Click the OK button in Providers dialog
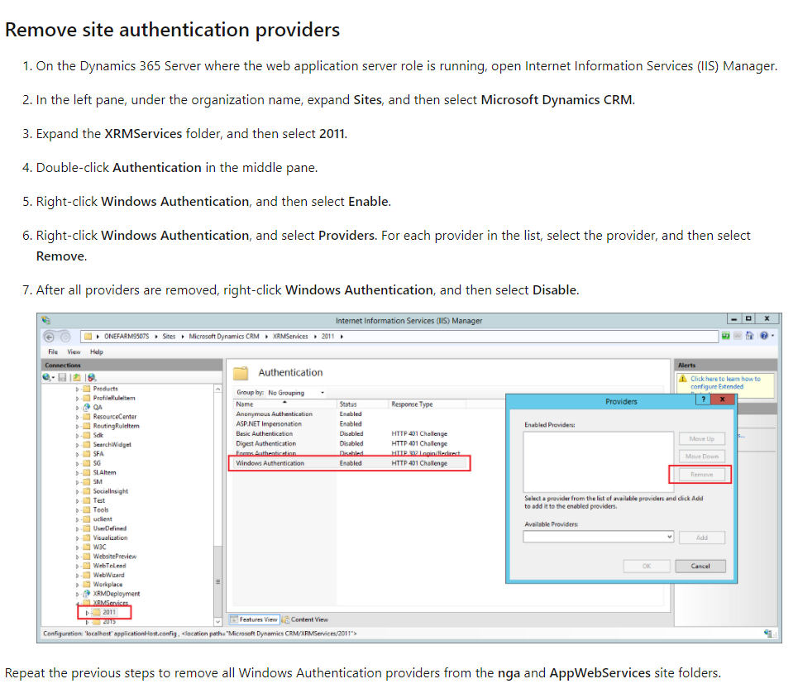This screenshot has height=698, width=798. click(x=647, y=567)
